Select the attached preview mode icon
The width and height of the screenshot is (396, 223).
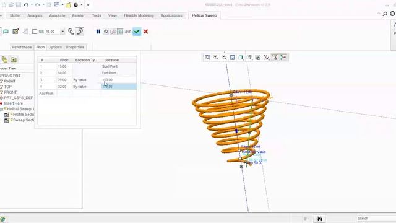(120, 32)
